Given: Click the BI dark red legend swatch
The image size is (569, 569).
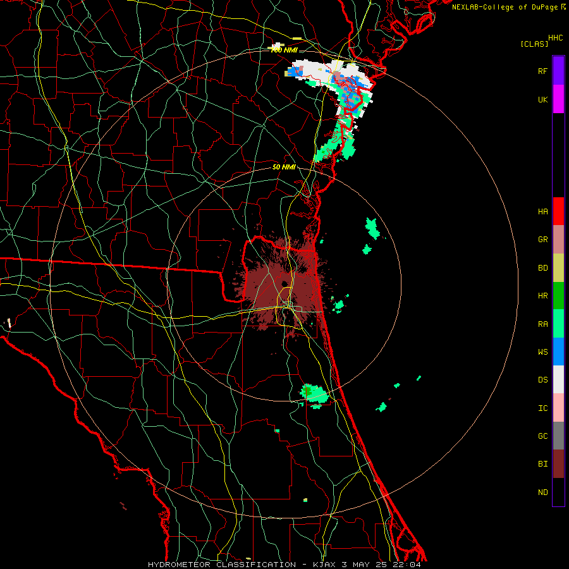Looking at the screenshot, I should (558, 464).
